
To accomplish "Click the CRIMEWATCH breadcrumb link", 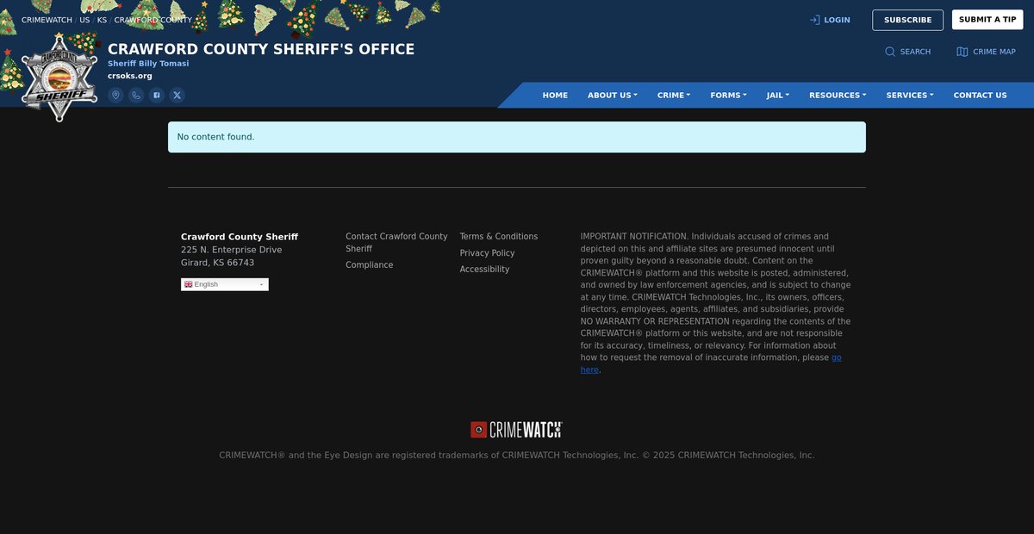I will click(x=47, y=20).
